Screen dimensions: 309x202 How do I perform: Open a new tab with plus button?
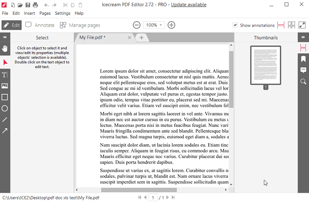[x=141, y=37]
